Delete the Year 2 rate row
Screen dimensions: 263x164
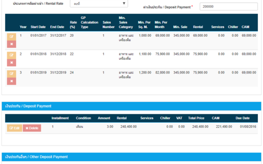point(12,63)
